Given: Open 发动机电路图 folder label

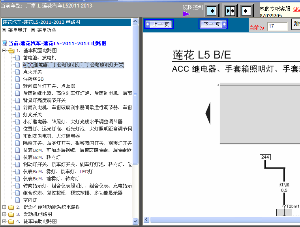Looking at the screenshot, I should tap(37, 214).
